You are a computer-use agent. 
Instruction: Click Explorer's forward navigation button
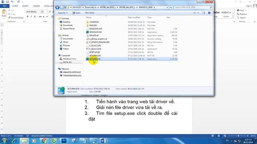[62, 7]
